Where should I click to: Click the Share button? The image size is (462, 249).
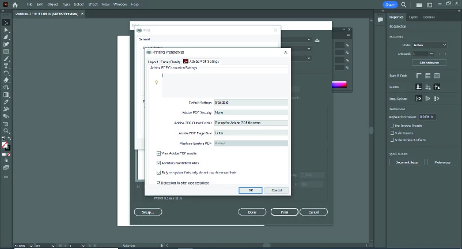[x=390, y=5]
